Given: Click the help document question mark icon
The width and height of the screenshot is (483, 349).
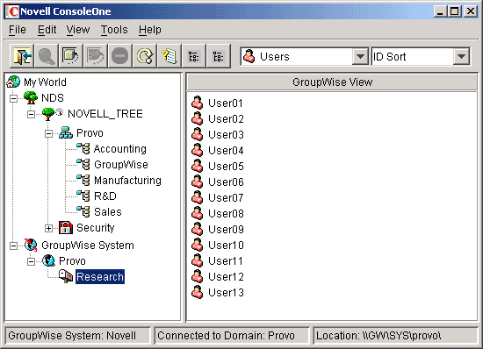Looking at the screenshot, I should click(x=169, y=56).
